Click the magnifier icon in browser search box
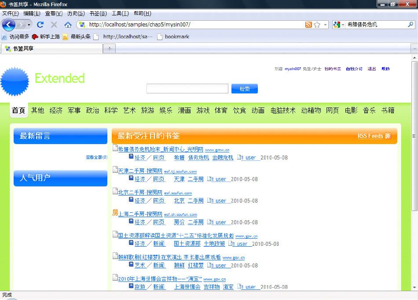This screenshot has height=300, width=418. (x=411, y=25)
